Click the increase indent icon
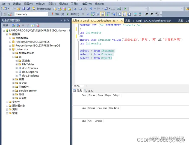 [x=151, y=14]
